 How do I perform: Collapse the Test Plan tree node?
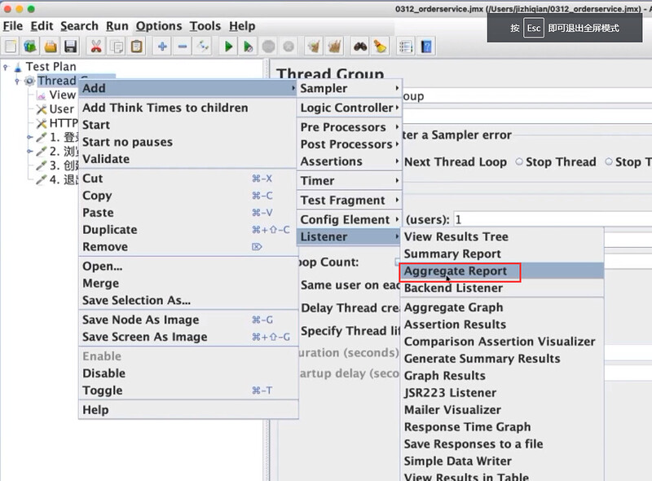click(6, 67)
